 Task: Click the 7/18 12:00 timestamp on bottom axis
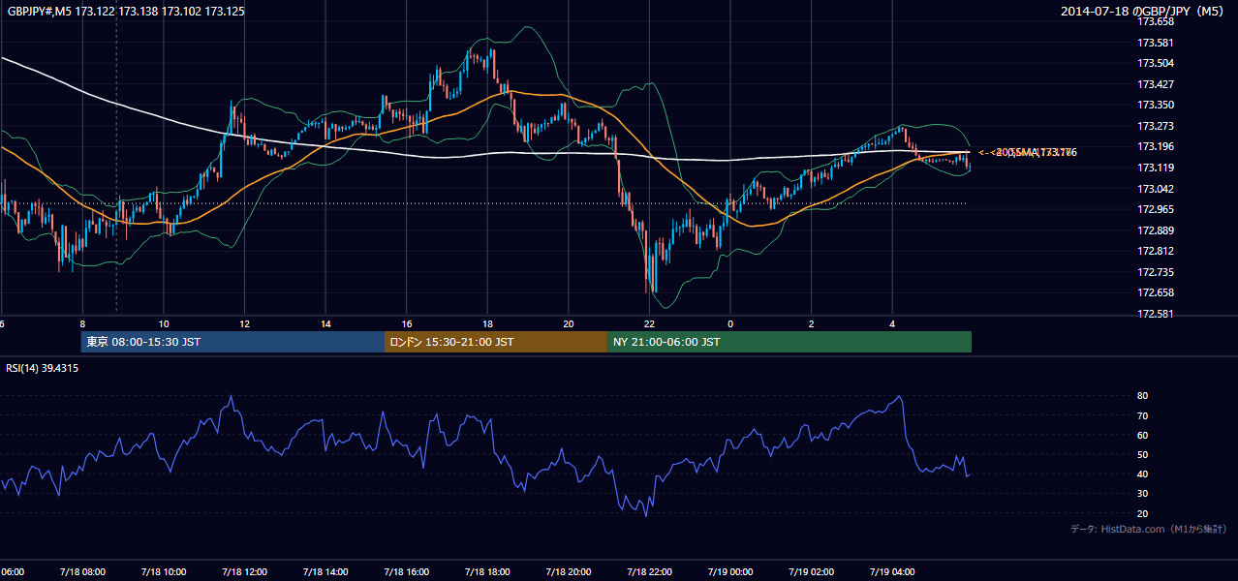pos(245,571)
